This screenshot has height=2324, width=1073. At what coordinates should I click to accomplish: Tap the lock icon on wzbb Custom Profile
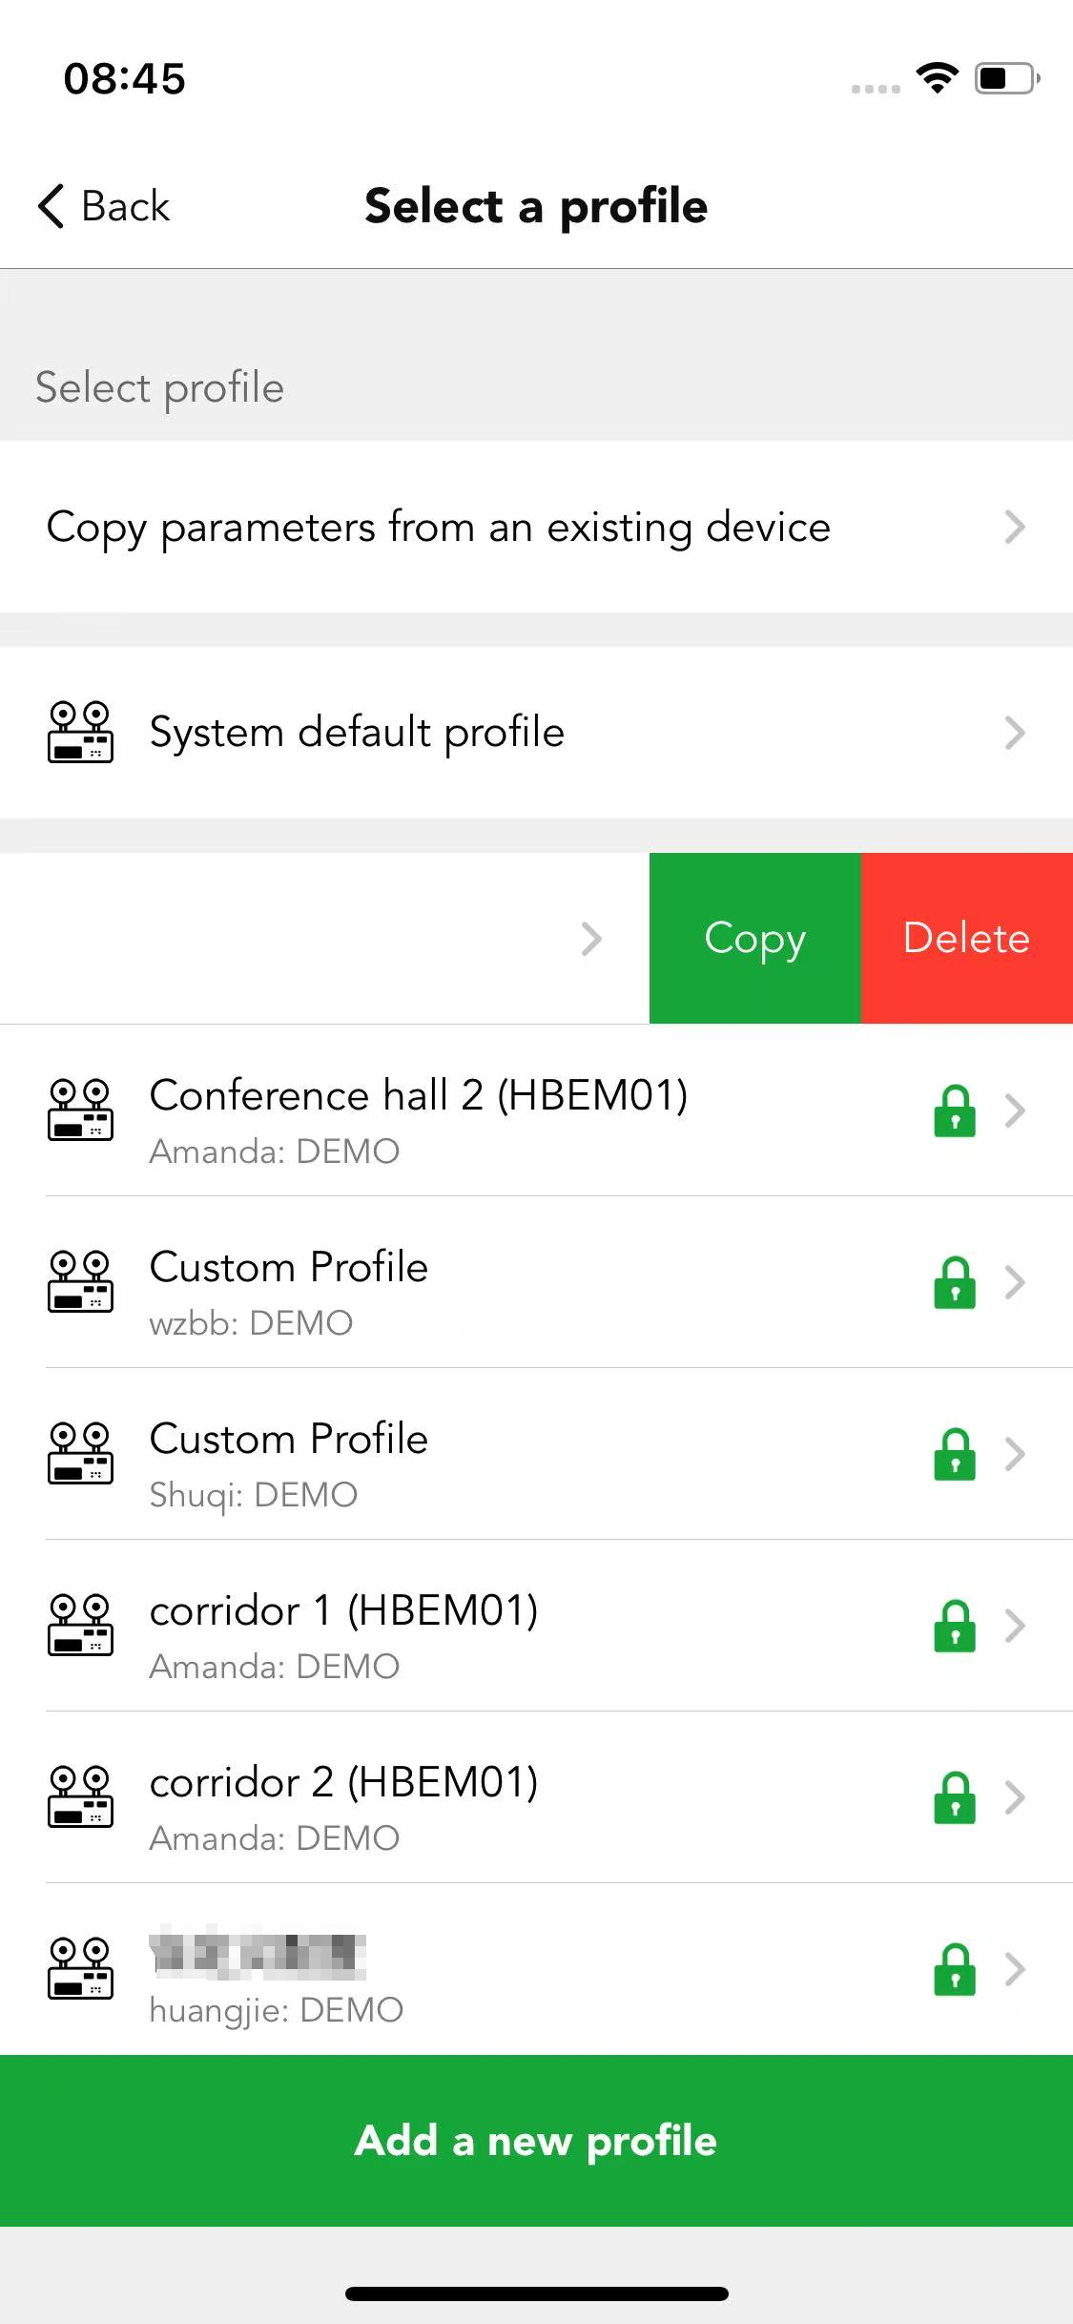coord(954,1282)
